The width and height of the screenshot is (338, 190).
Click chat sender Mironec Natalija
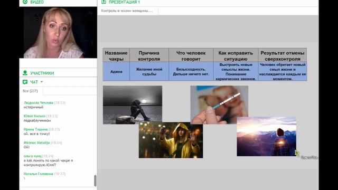tap(36, 143)
